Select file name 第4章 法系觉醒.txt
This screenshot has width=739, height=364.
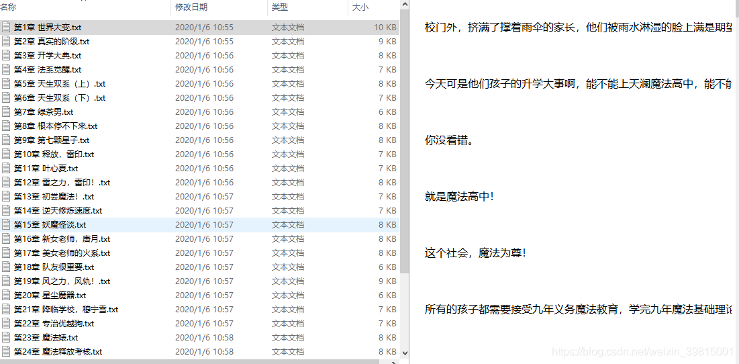click(x=48, y=71)
